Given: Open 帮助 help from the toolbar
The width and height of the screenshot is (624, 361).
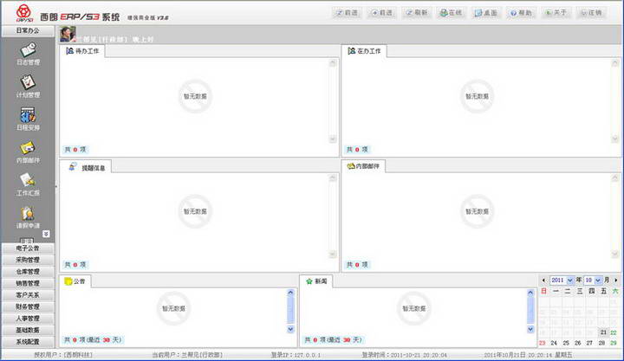Looking at the screenshot, I should 521,13.
